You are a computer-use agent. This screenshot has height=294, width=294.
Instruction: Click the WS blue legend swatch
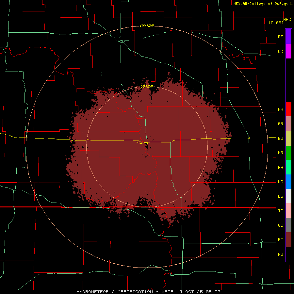click(x=288, y=182)
